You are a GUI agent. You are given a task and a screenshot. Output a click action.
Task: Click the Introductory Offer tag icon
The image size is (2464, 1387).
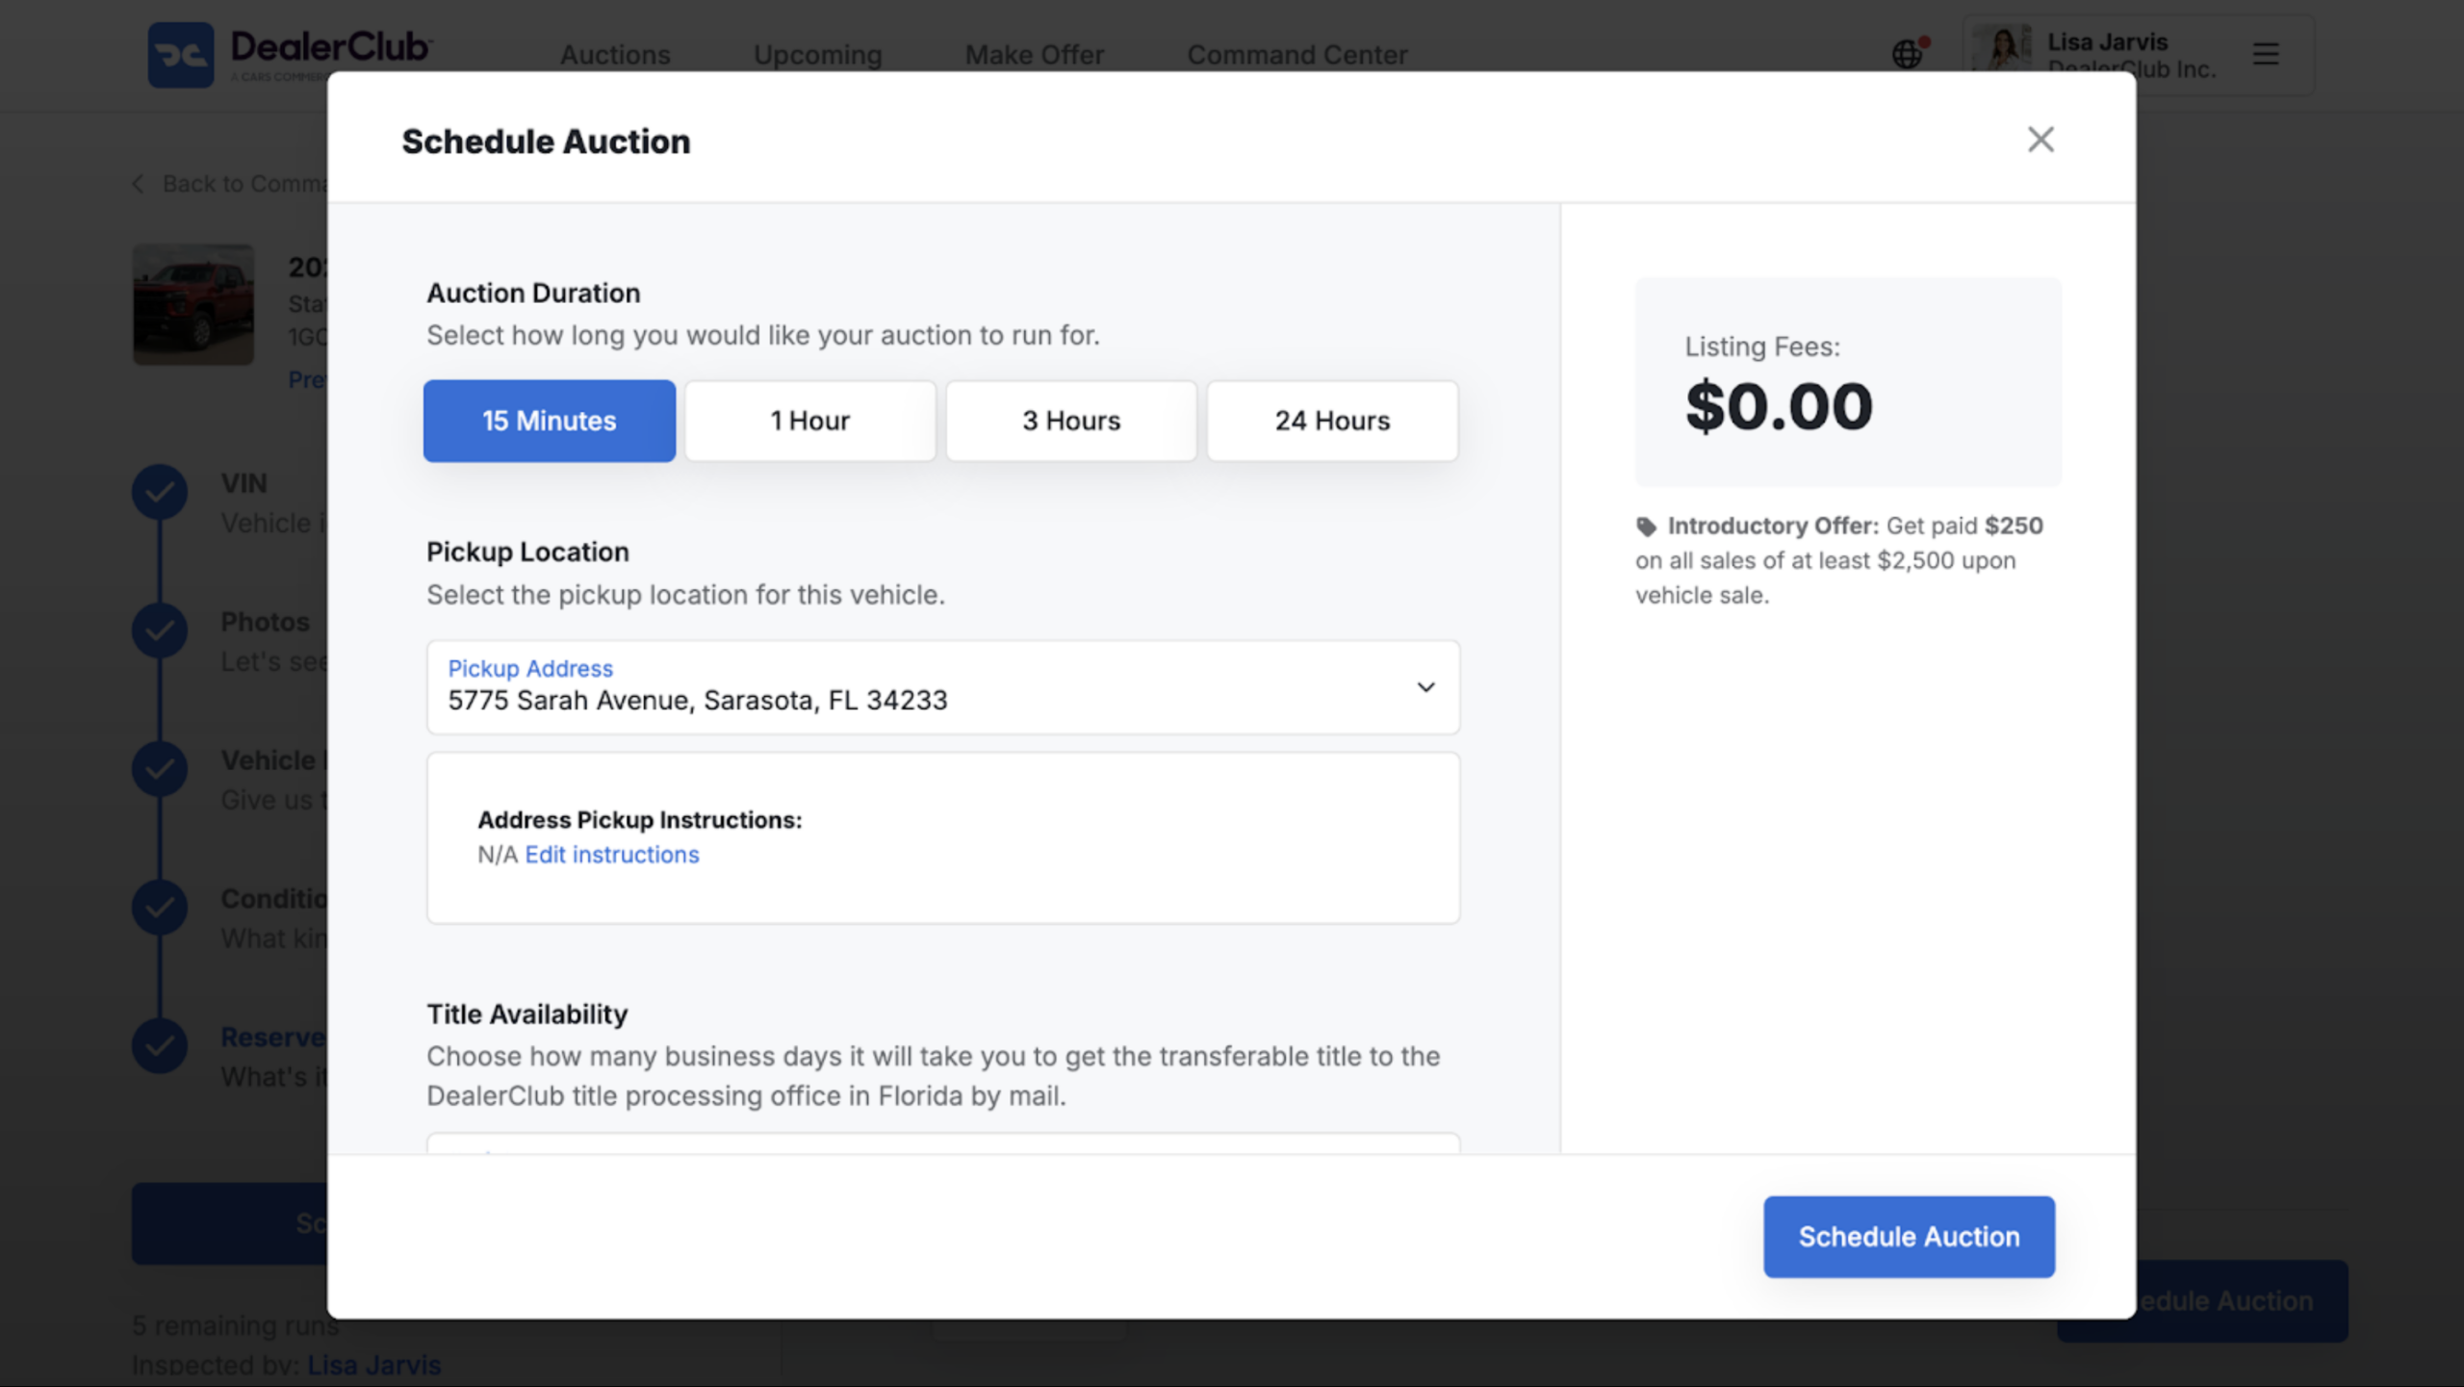(1646, 527)
